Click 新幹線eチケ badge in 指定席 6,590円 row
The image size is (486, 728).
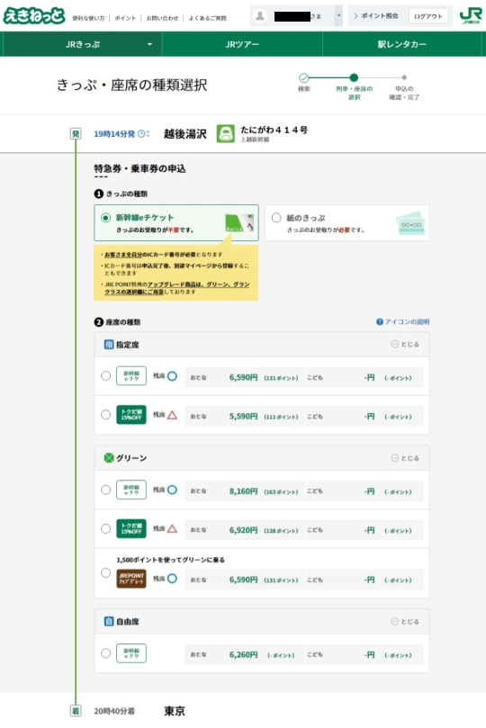tap(131, 376)
